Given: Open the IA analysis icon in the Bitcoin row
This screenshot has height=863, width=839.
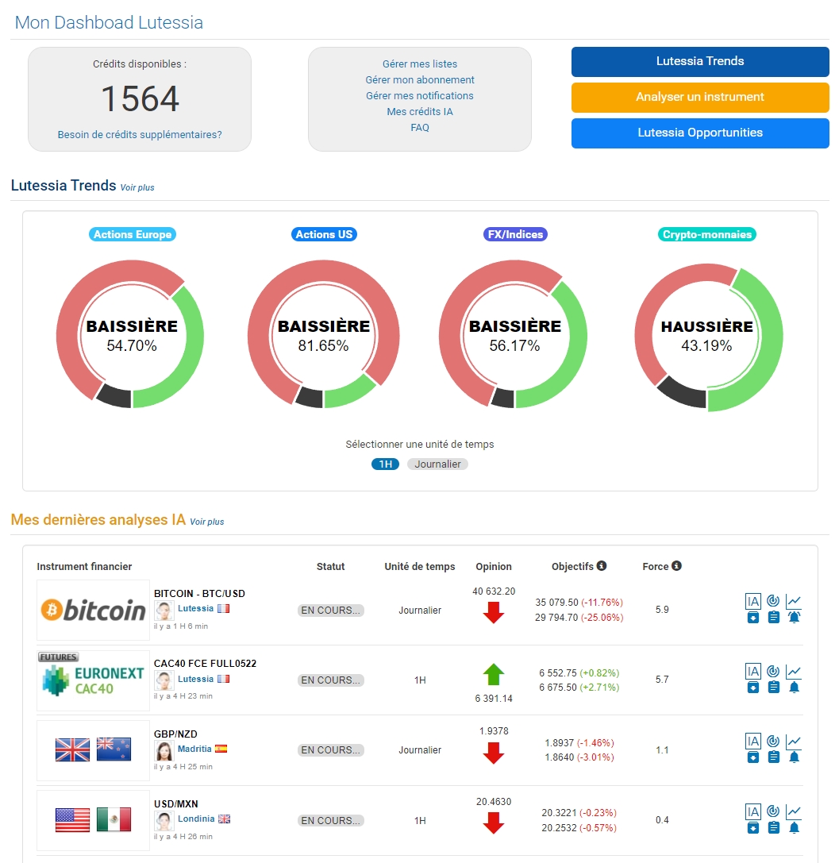Looking at the screenshot, I should [752, 600].
